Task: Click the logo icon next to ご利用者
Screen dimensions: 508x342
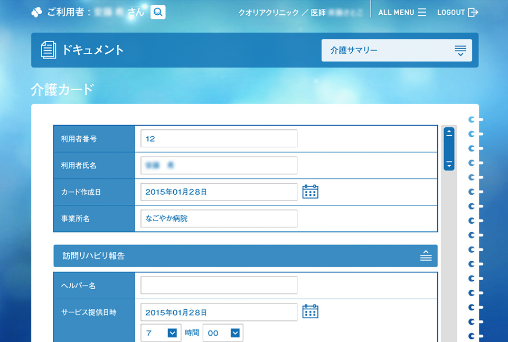Action: coord(36,12)
